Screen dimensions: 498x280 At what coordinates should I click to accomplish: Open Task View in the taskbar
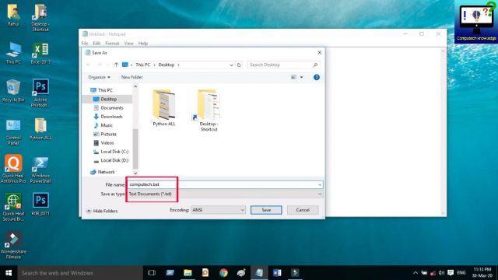coord(152,273)
